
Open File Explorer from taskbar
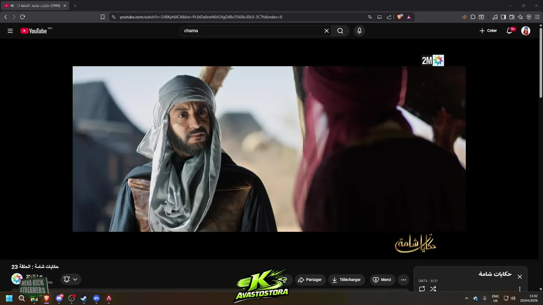coord(34,298)
